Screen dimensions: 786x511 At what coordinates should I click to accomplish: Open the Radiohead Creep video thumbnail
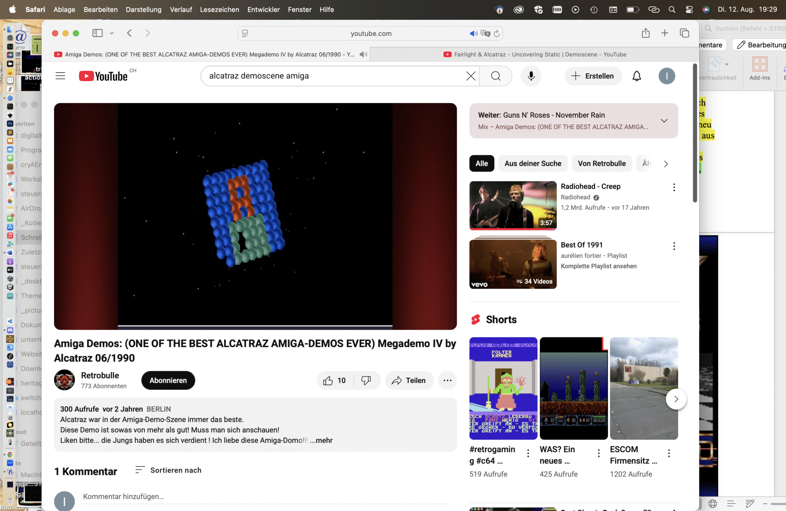[513, 205]
